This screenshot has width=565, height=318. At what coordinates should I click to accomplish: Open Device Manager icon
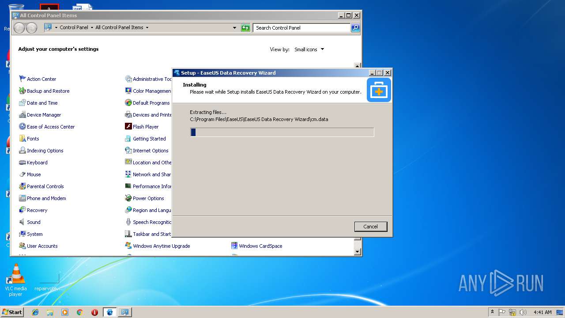tap(23, 114)
